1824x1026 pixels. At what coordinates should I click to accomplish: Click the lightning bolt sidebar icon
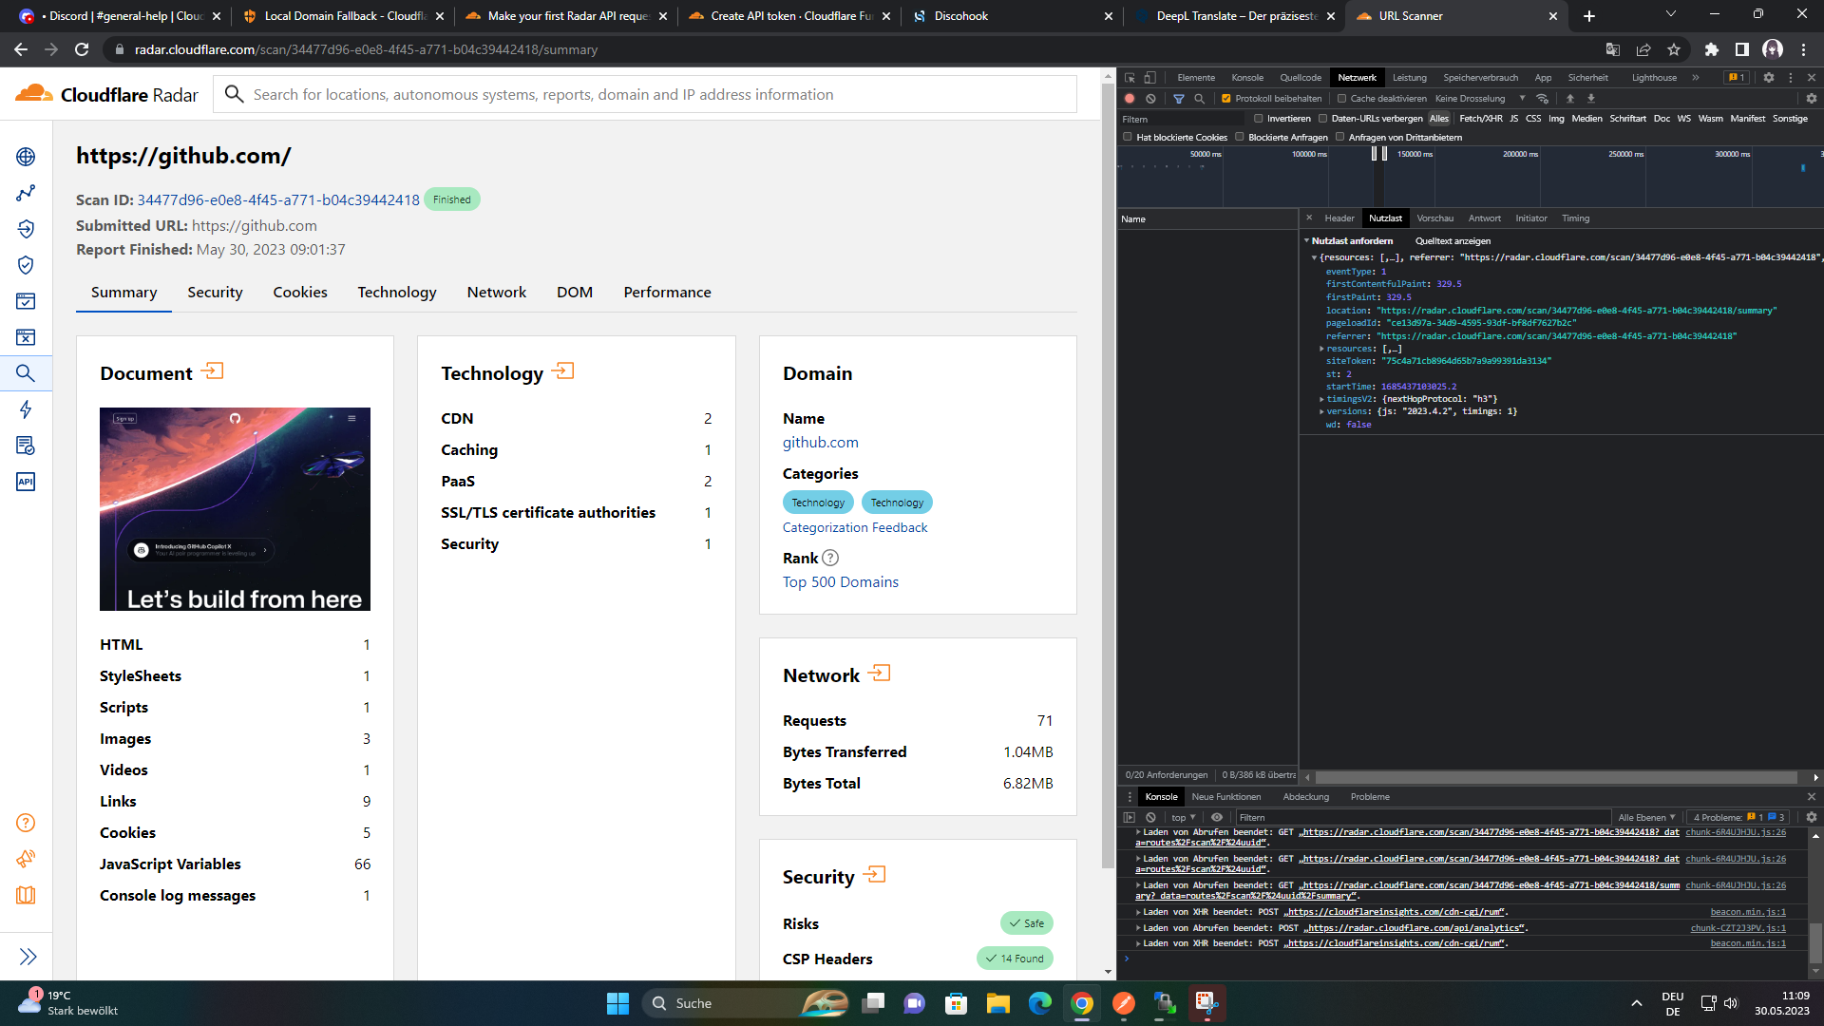click(26, 409)
